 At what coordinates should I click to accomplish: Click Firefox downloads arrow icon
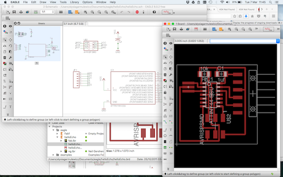pyautogui.click(x=246, y=16)
